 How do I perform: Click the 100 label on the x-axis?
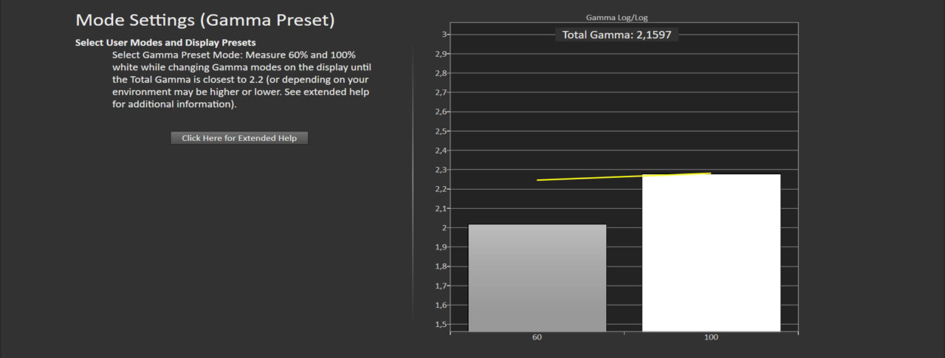tap(711, 337)
